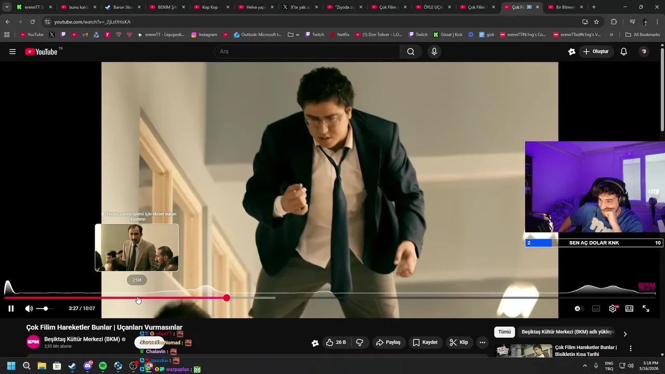Viewport: 665px width, 374px height.
Task: Open the Instagram bookmark
Action: (204, 35)
